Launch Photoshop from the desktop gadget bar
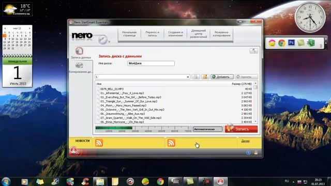Image resolution: width=331 pixels, height=186 pixels. (291, 43)
